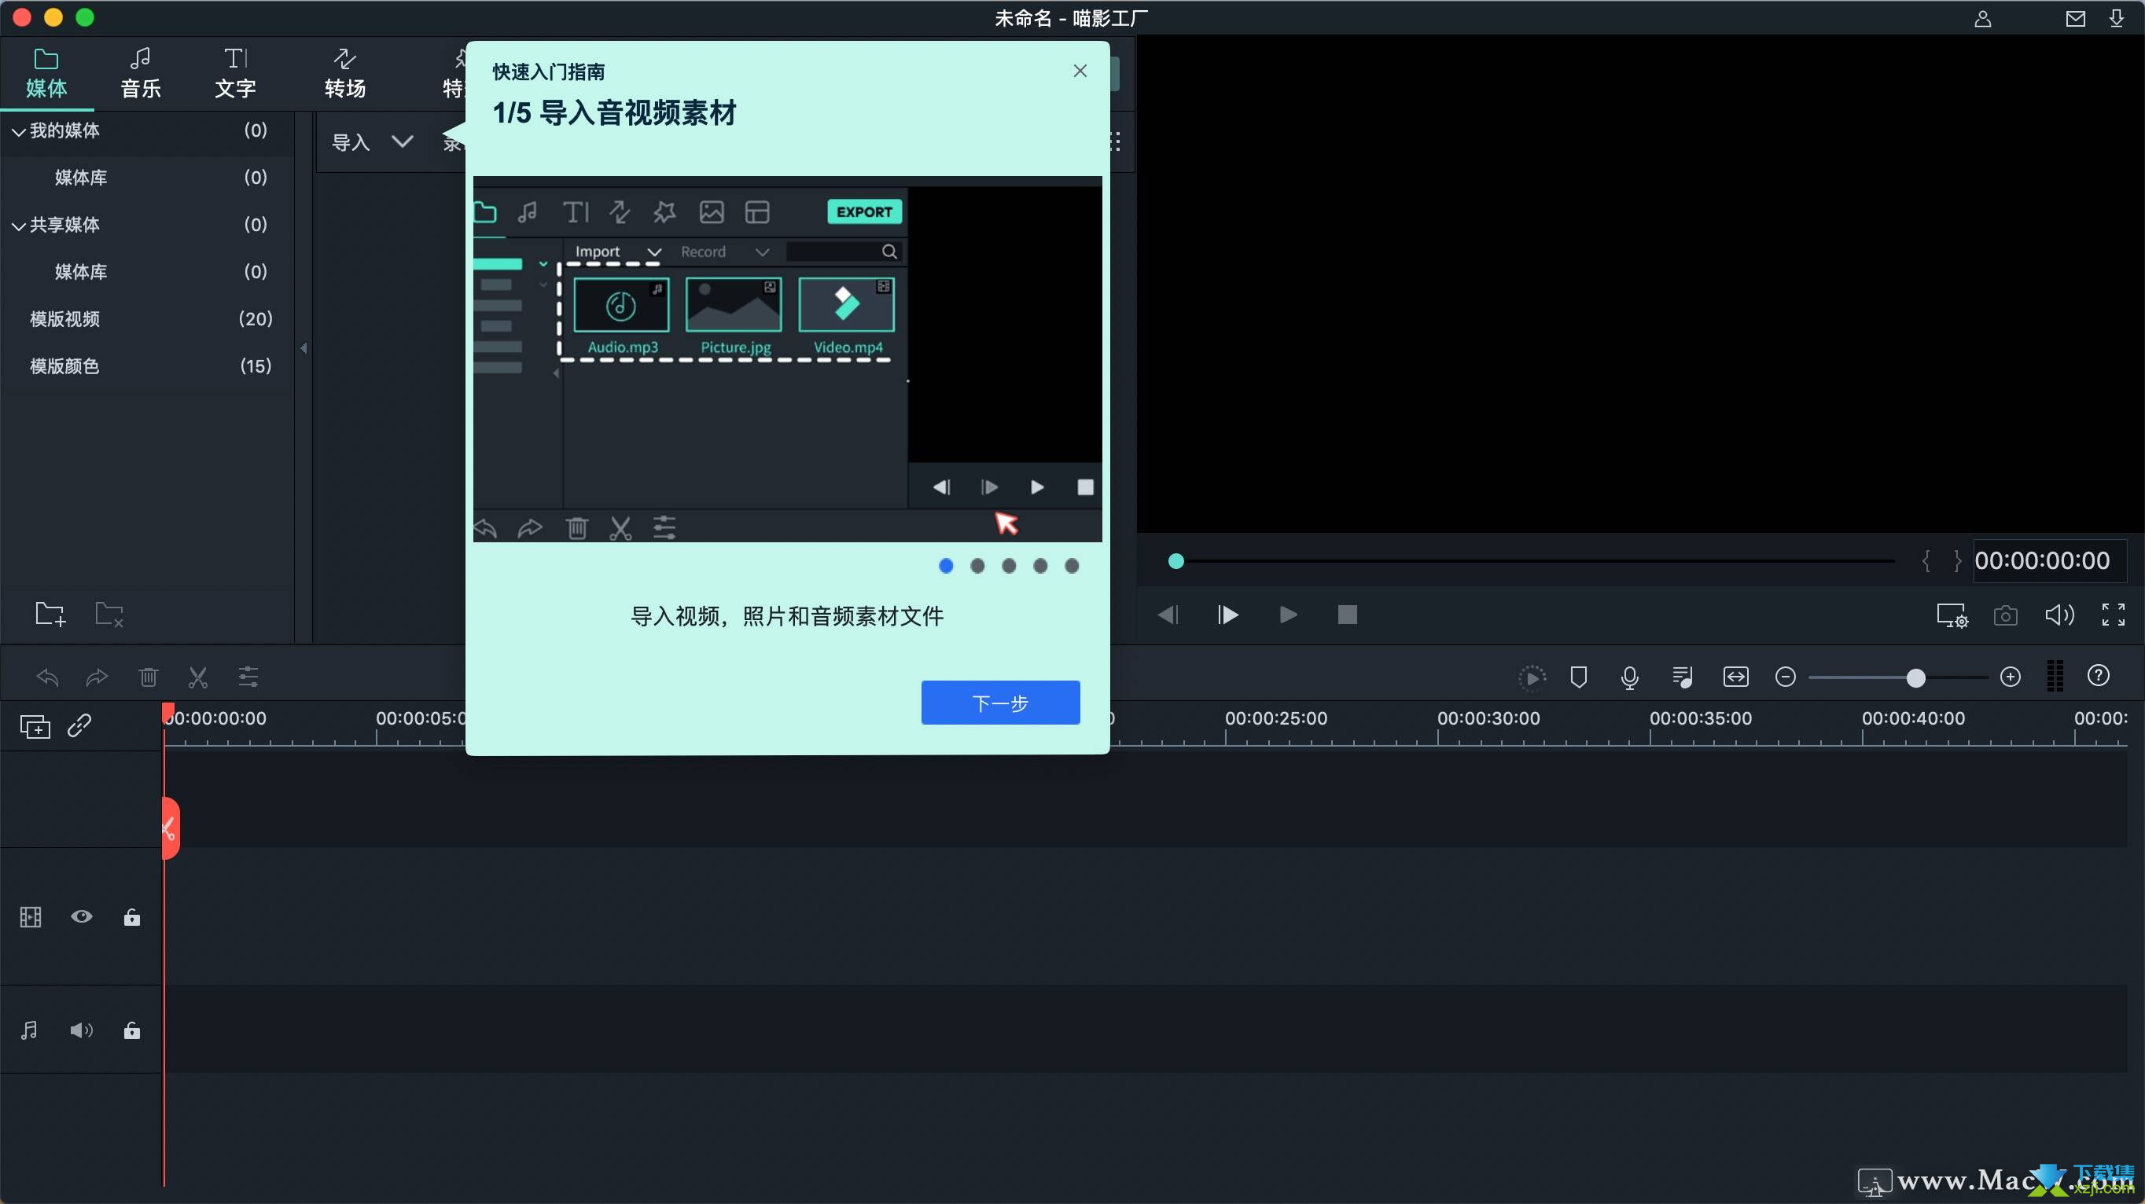Close the 快速入门指南 popup
This screenshot has width=2145, height=1204.
[x=1080, y=71]
